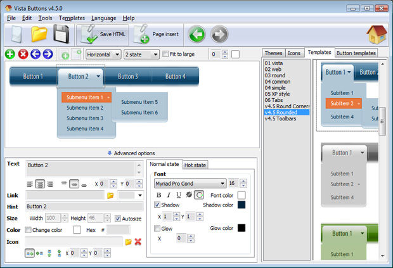Screen dimensions: 393x268
Task: Click the floppy disk save icon
Action: [x=61, y=34]
